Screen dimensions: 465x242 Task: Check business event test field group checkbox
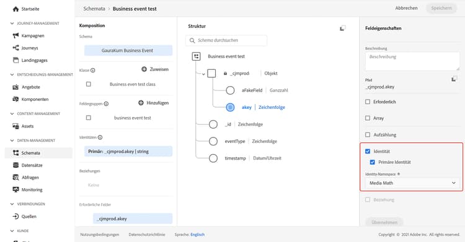(89, 118)
